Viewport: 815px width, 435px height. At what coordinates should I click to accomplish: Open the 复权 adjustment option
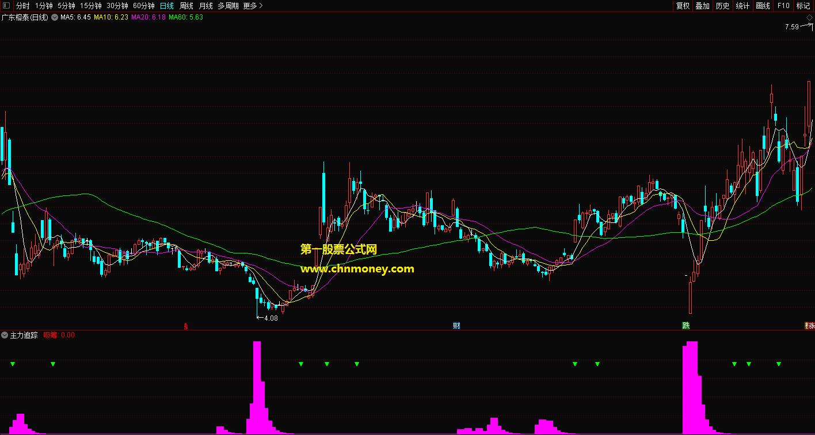[683, 6]
